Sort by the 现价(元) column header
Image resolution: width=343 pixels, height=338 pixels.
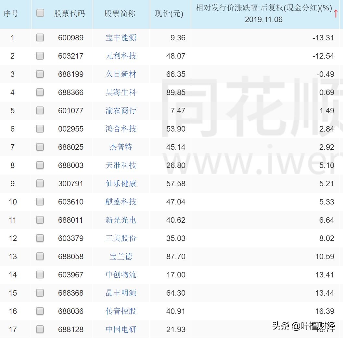[169, 14]
